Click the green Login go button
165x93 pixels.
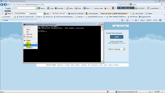point(46,14)
